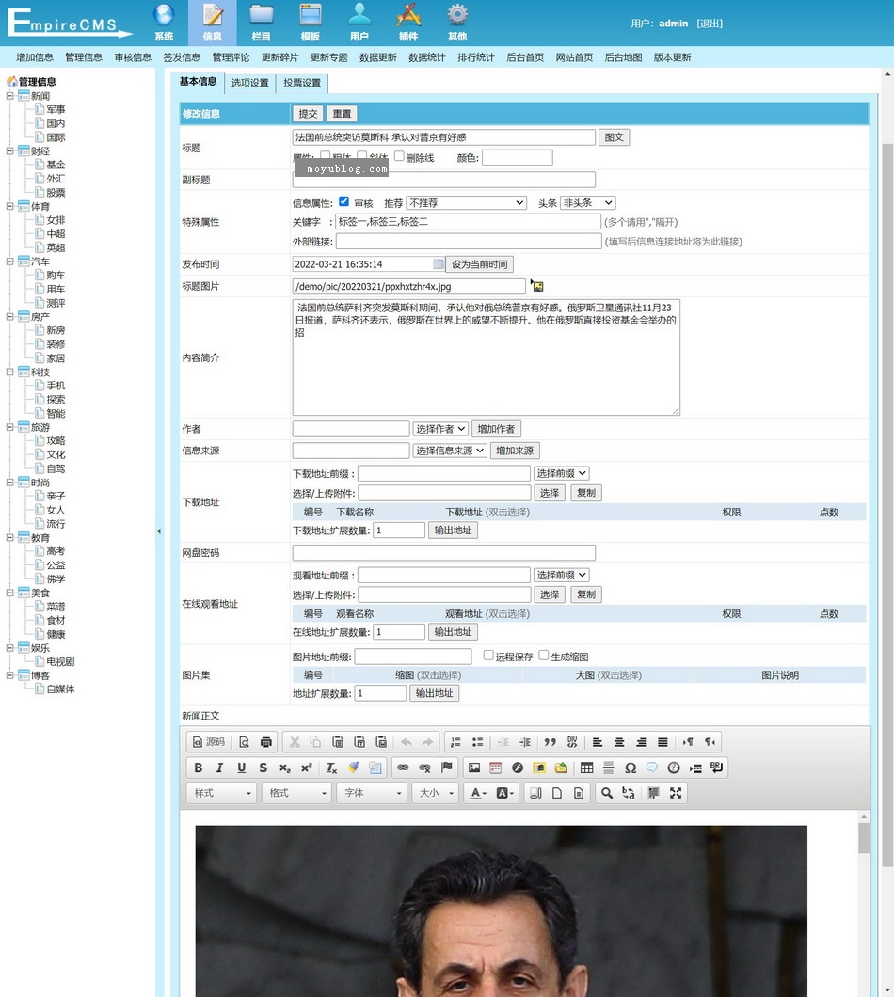Toggle the 审核 checkbox
894x997 pixels.
[x=343, y=201]
